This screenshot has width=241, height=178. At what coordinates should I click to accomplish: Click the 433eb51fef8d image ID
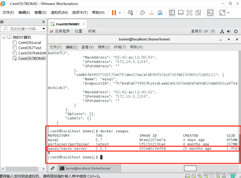coord(152,149)
